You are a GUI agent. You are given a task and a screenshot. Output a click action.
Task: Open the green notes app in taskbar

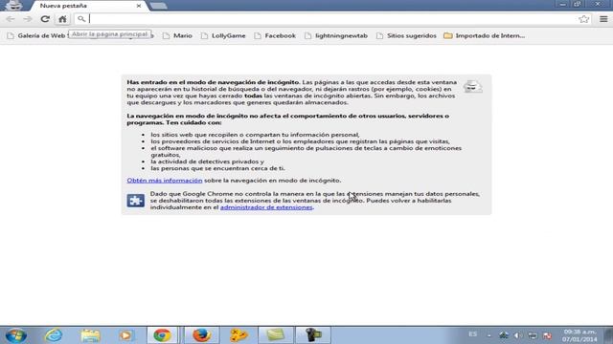[x=276, y=335]
